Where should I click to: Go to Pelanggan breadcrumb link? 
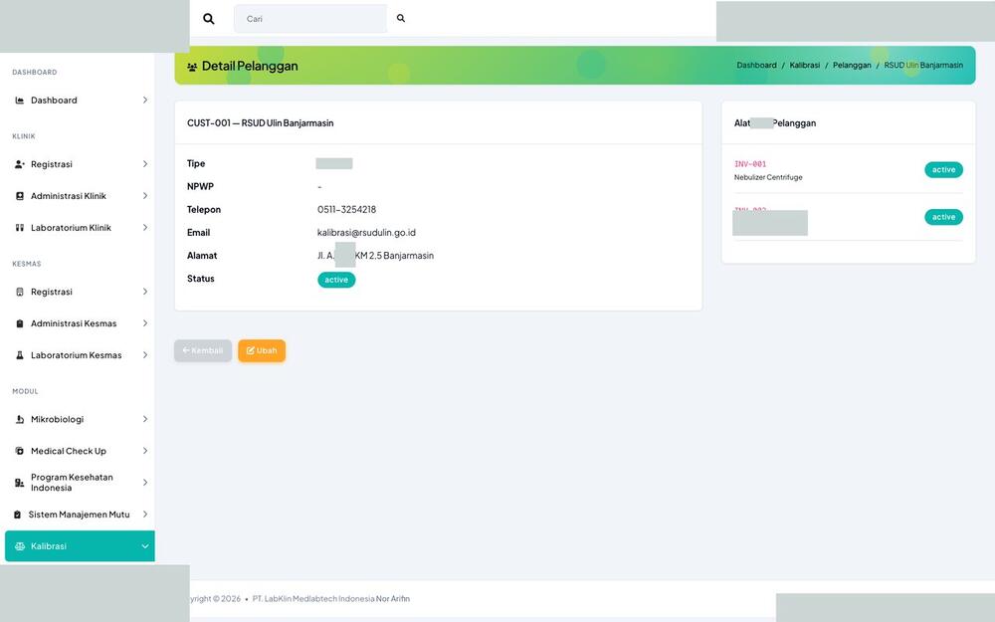(x=852, y=66)
